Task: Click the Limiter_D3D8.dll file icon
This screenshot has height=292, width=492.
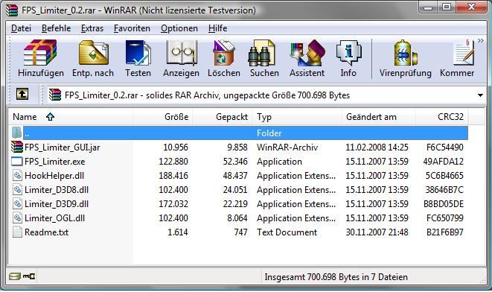Action: pyautogui.click(x=17, y=189)
